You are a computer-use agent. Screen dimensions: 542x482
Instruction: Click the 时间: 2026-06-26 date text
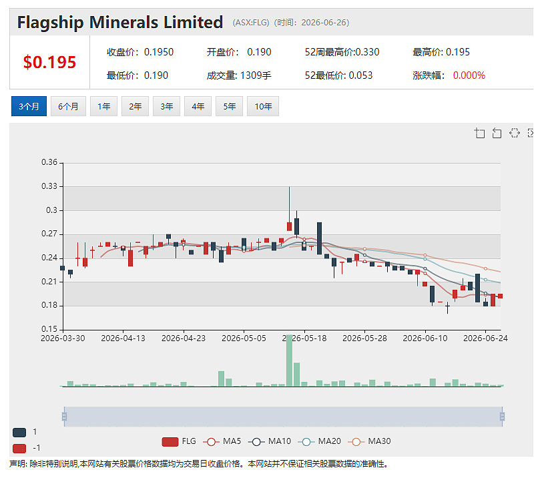pyautogui.click(x=312, y=23)
